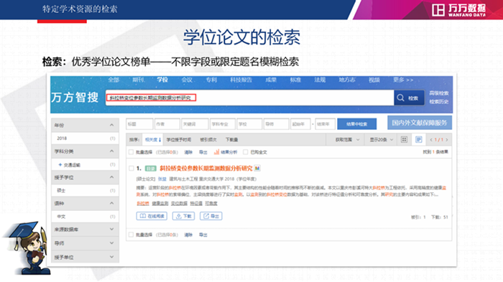This screenshot has height=282, width=503.
Task: Click the results analysis chart icon
Action: [216, 152]
